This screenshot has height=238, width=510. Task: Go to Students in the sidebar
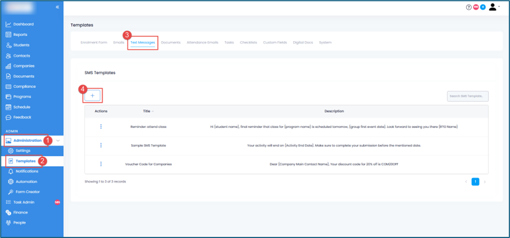pos(22,45)
